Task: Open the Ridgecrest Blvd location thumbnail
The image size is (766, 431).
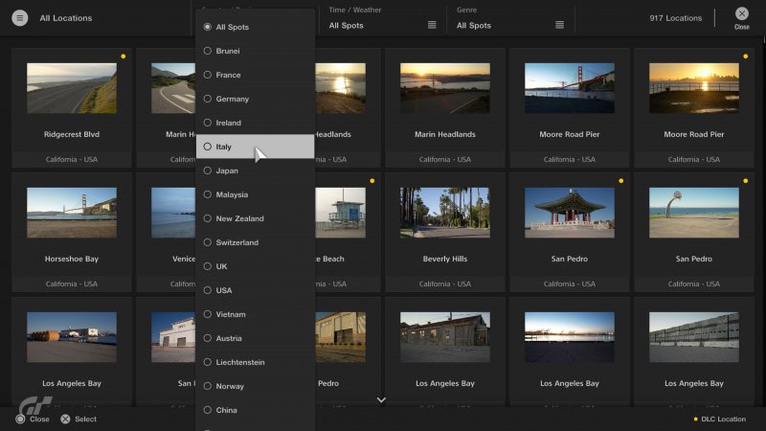Action: click(72, 89)
